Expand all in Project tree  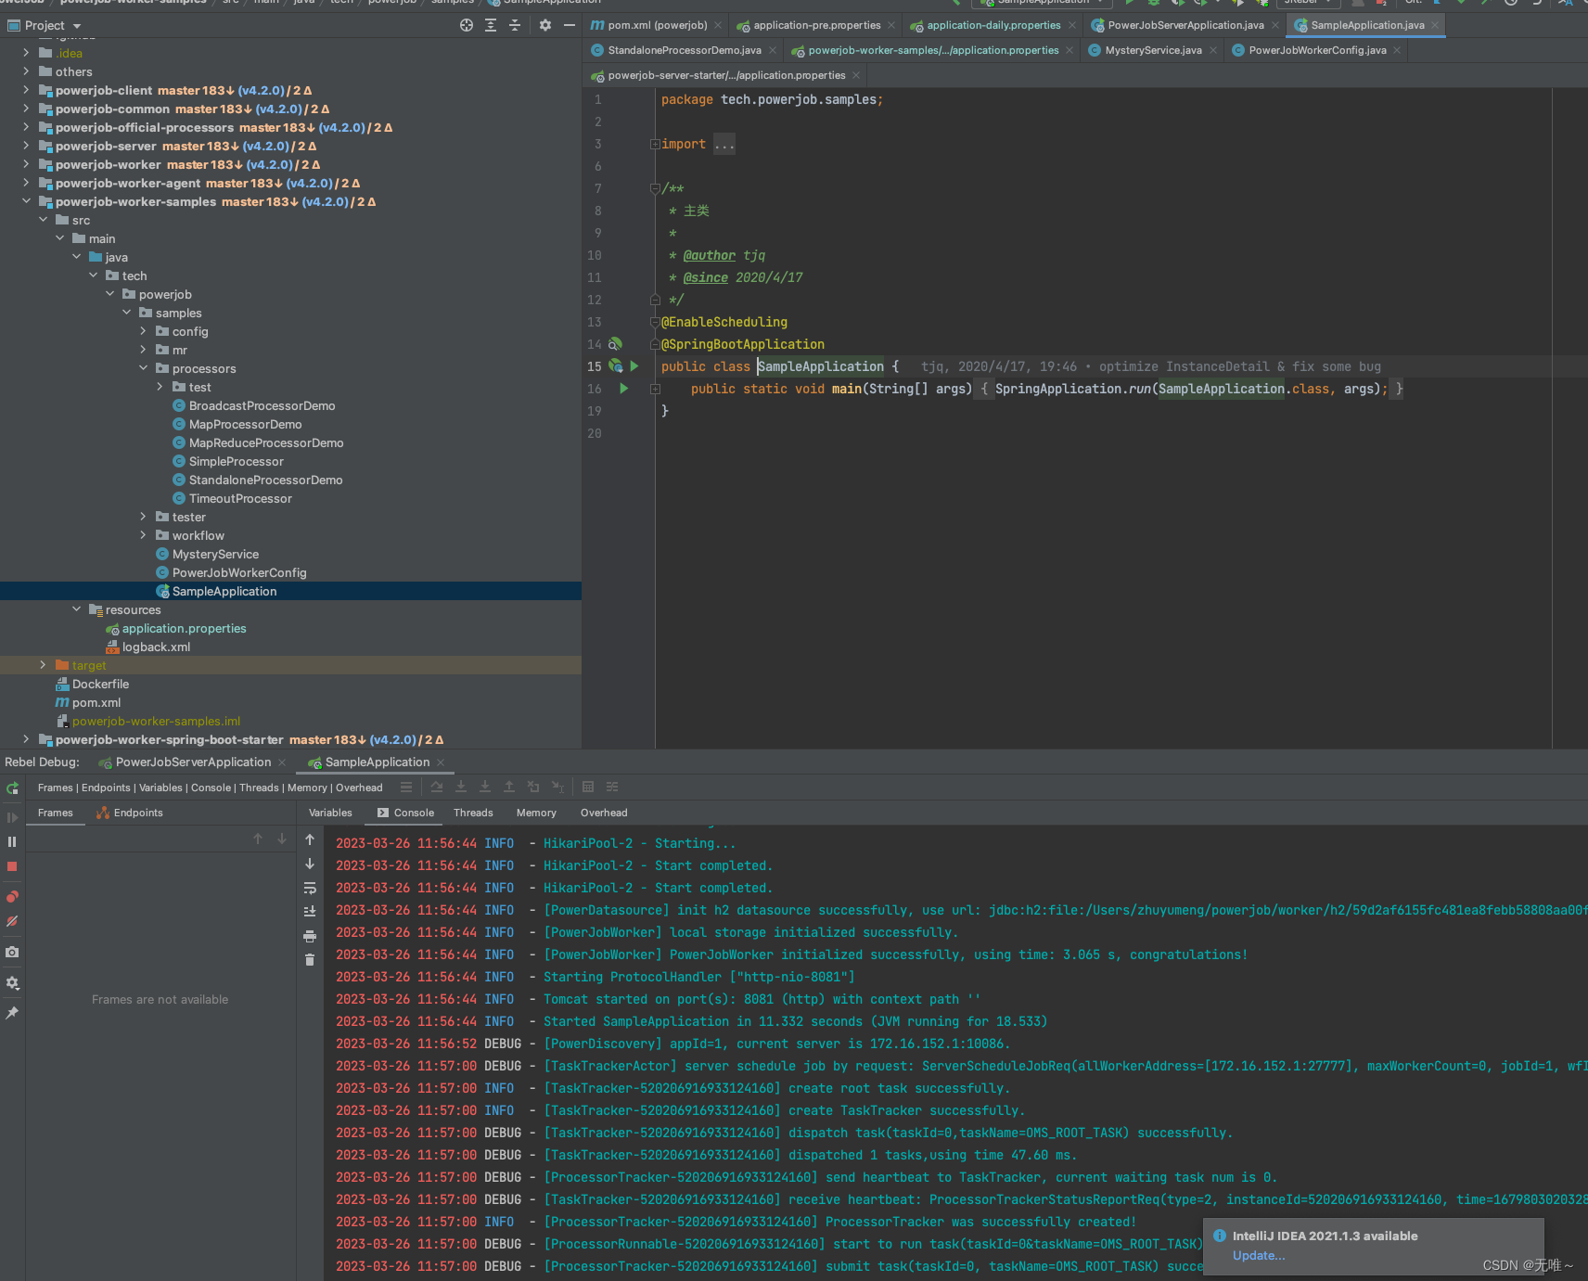pos(491,25)
